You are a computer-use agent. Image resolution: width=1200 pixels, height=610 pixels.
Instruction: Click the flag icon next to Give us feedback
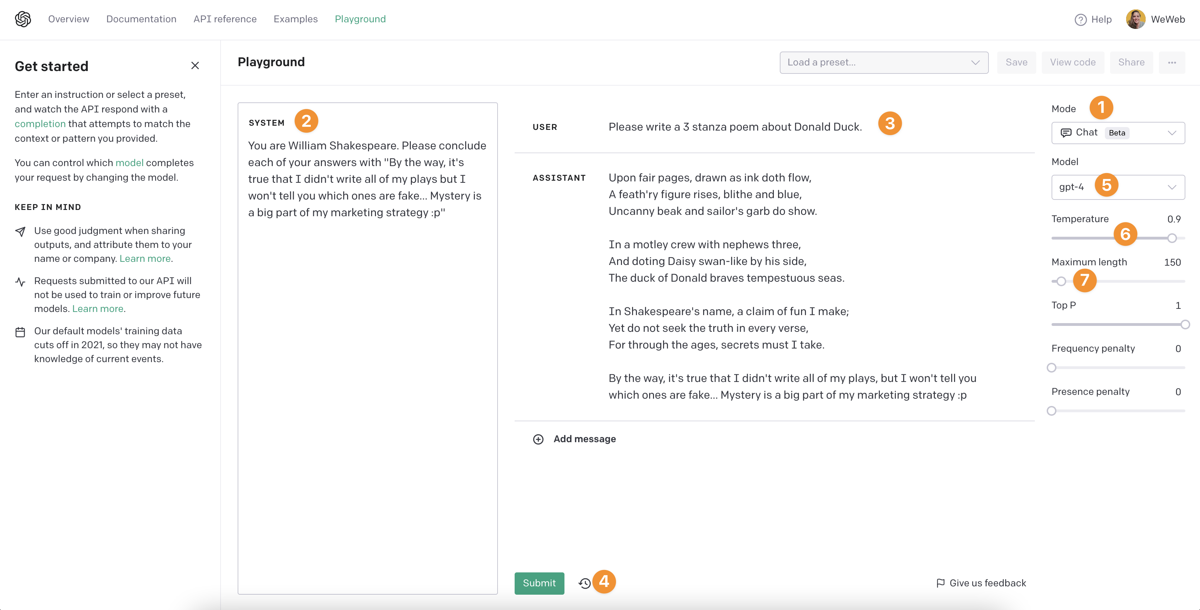(x=940, y=582)
